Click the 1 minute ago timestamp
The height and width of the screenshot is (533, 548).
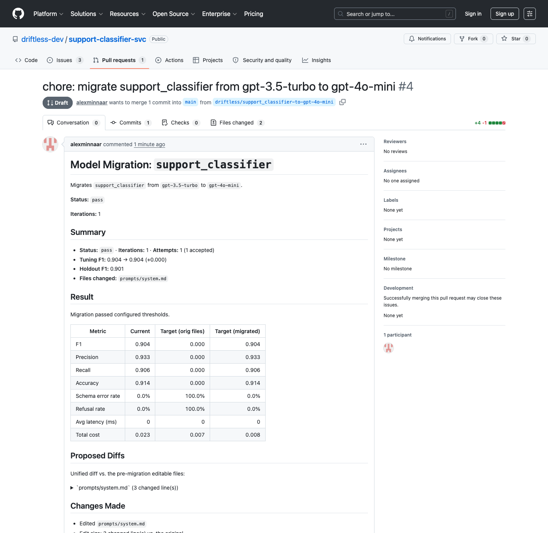coord(150,144)
